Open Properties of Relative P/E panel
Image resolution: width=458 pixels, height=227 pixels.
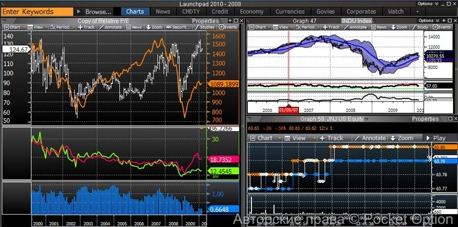pyautogui.click(x=205, y=21)
